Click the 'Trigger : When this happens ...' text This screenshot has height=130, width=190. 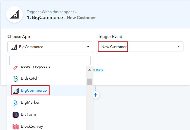pos(53,12)
